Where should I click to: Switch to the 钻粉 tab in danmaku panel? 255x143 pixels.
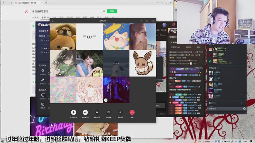199,47
